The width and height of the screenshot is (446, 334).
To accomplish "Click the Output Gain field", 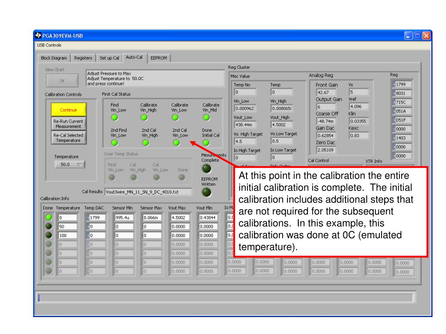I will pyautogui.click(x=326, y=107).
